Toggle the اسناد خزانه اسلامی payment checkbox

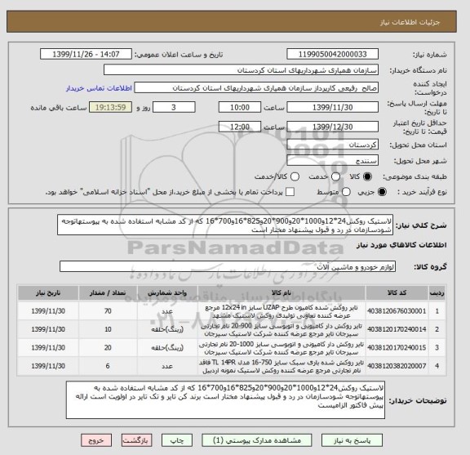(x=290, y=192)
